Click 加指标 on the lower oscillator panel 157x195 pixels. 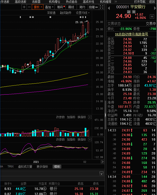(x=71, y=140)
